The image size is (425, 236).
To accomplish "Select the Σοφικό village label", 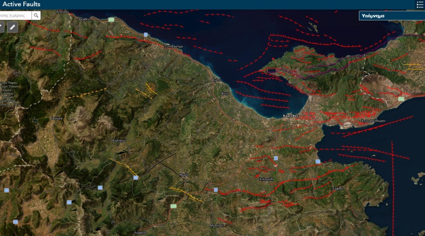I will [x=337, y=188].
